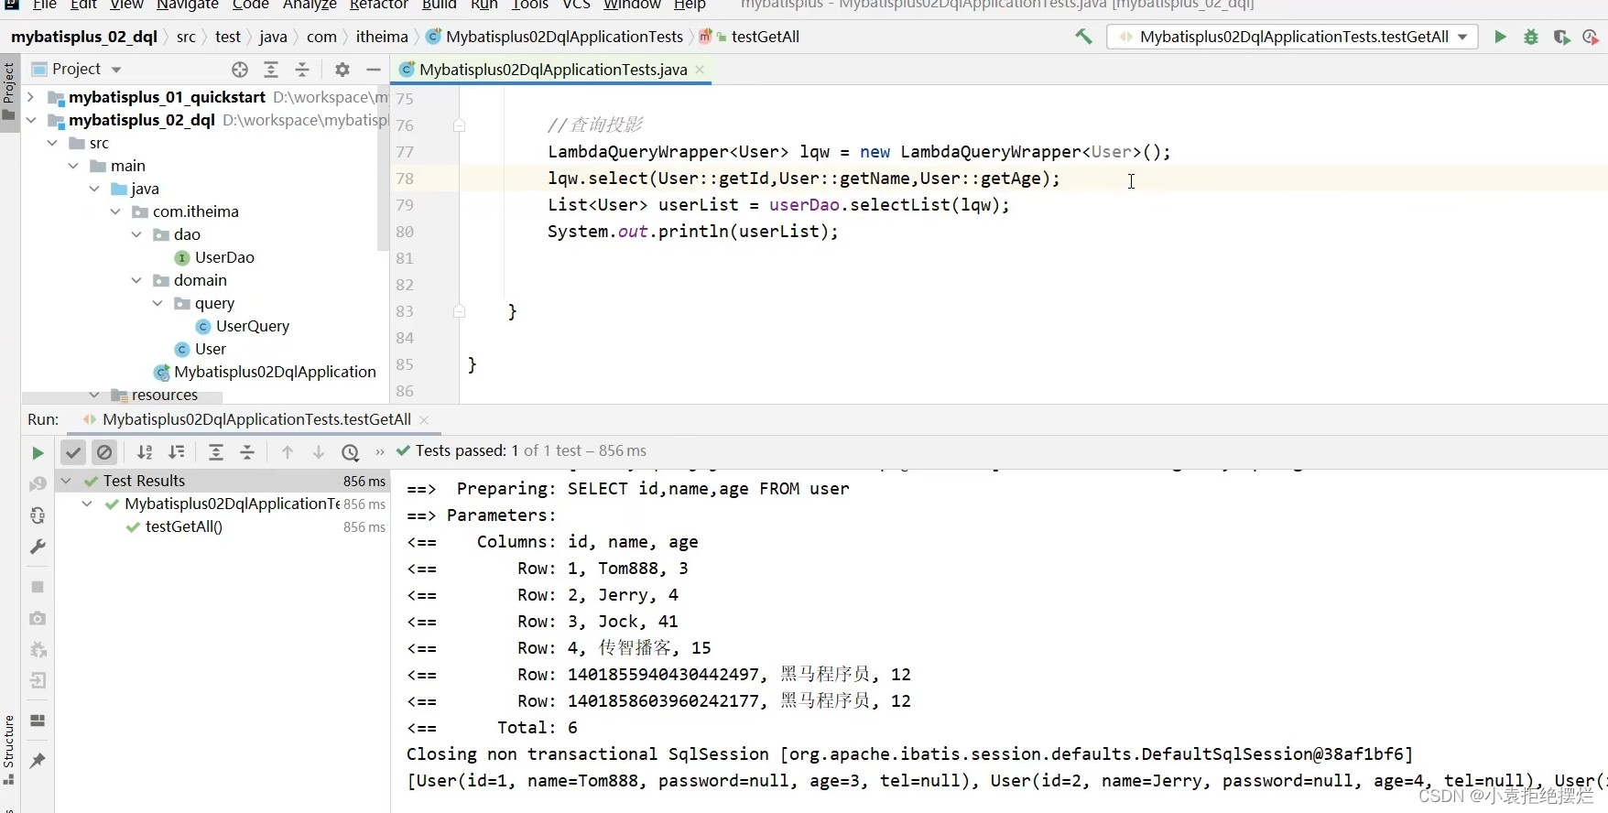Toggle show ignored tests
This screenshot has height=813, width=1608.
[x=104, y=451]
